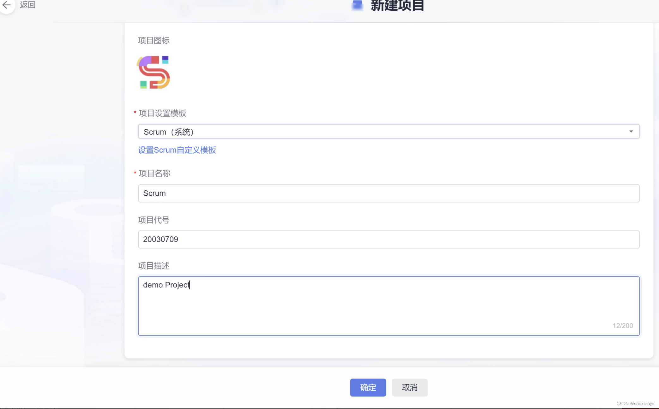The height and width of the screenshot is (409, 659).
Task: Click the 返回 text label
Action: click(x=27, y=5)
